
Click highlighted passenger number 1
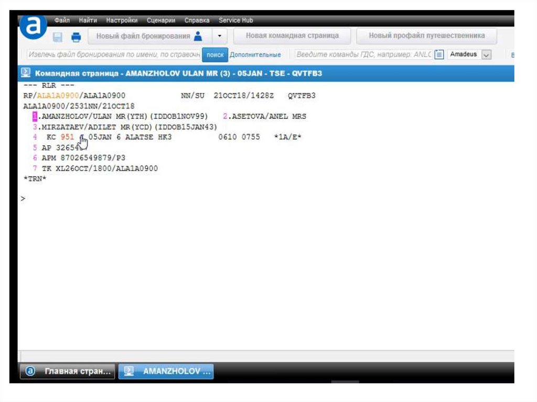pos(35,116)
